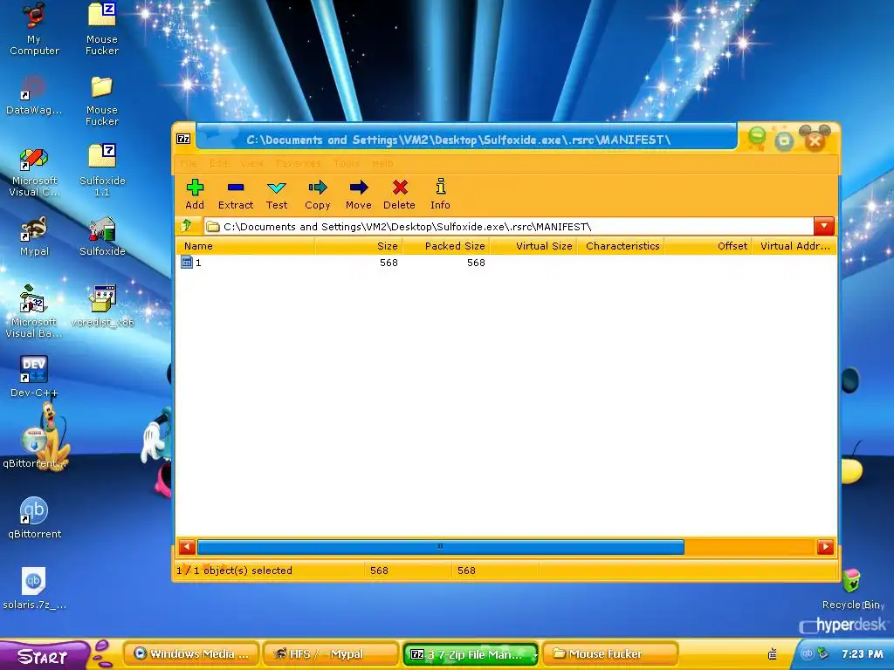Click the red X Delete icon

tap(400, 188)
